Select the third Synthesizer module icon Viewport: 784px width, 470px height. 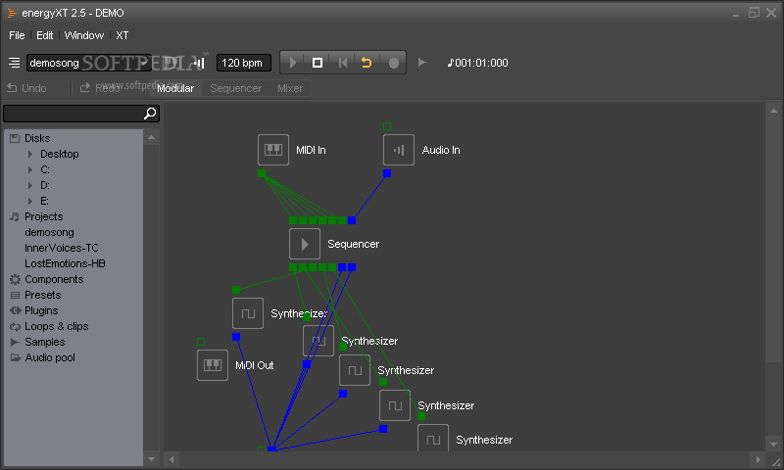pyautogui.click(x=355, y=370)
